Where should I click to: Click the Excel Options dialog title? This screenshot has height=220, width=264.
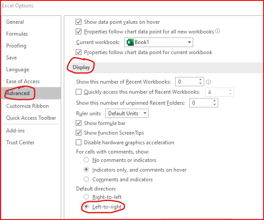click(18, 6)
